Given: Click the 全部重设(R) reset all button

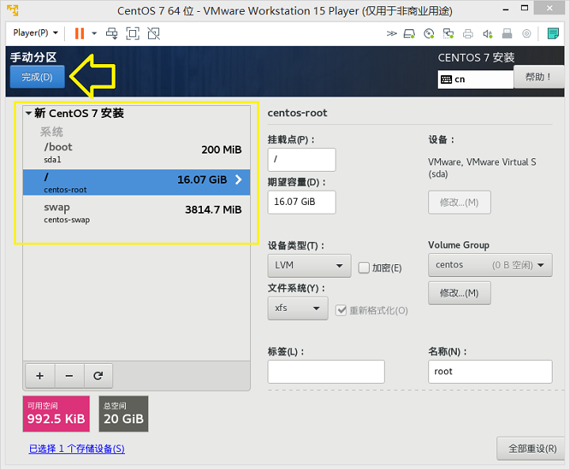Looking at the screenshot, I should click(532, 449).
